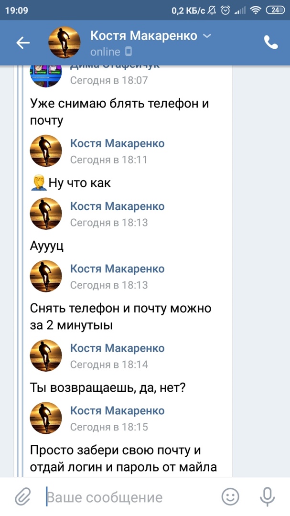Select message Снять телефон и почту можно
The height and width of the screenshot is (516, 290).
click(x=120, y=316)
